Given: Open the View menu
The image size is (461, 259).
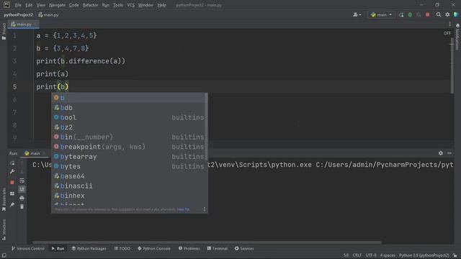Looking at the screenshot, I should coord(41,5).
